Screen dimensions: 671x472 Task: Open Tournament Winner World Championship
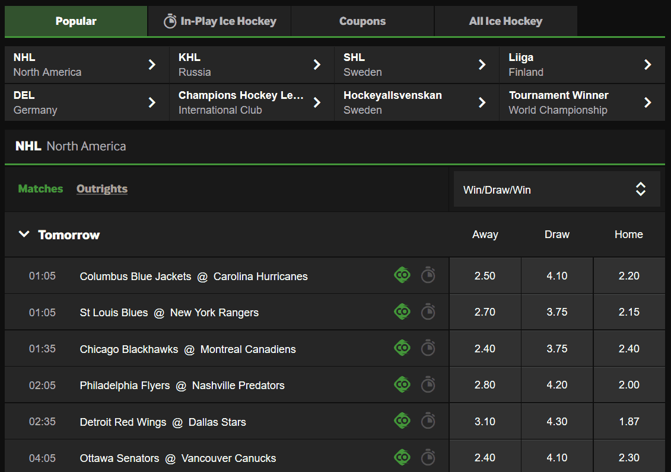(x=582, y=102)
